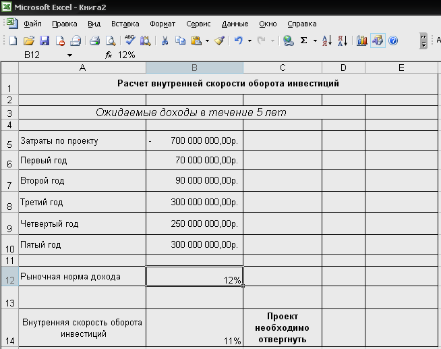The height and width of the screenshot is (349, 441).
Task: Open the Окно menu
Action: 268,24
